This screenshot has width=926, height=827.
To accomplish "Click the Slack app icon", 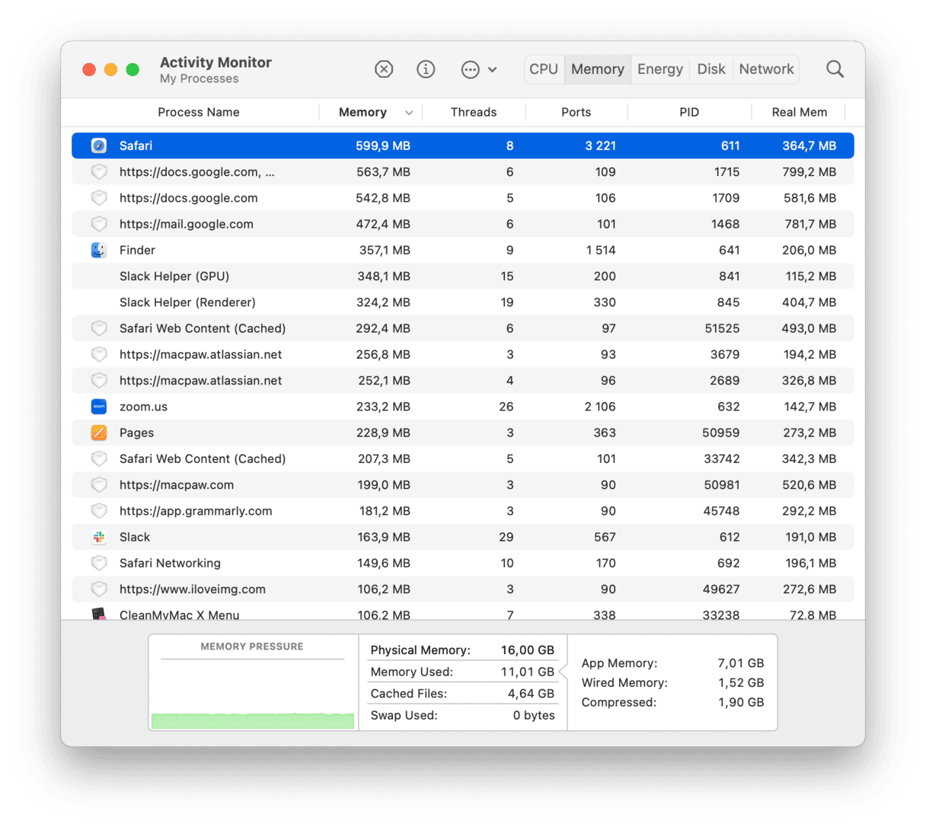I will (x=99, y=537).
